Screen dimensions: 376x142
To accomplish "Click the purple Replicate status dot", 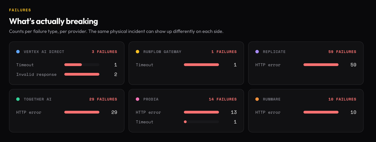I will tap(257, 52).
